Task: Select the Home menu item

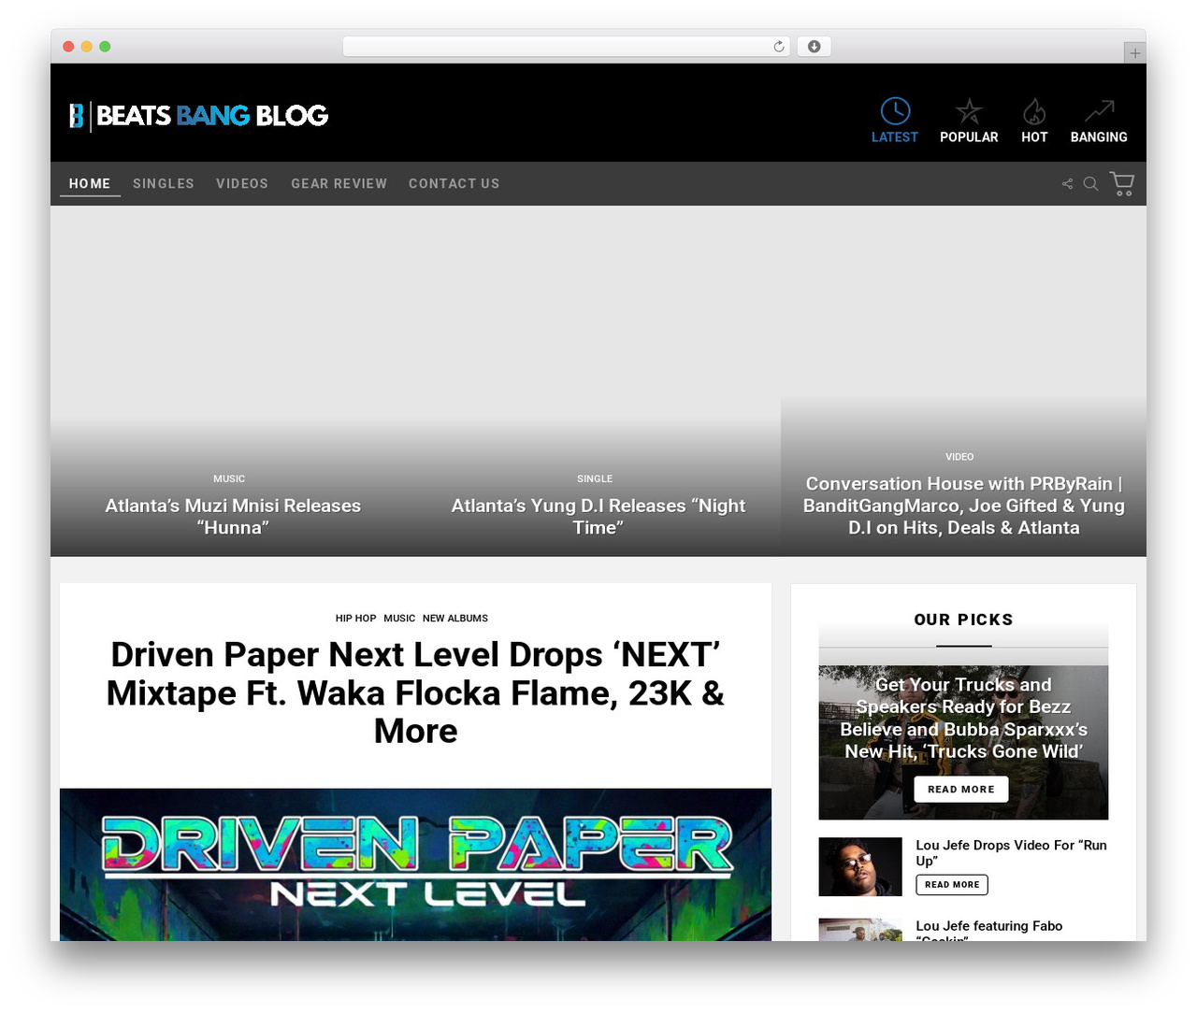Action: coord(90,184)
